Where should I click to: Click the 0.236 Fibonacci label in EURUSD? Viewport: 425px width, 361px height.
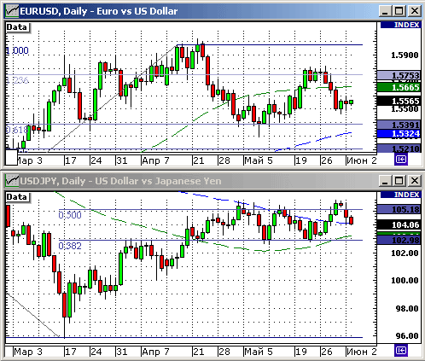[x=17, y=80]
